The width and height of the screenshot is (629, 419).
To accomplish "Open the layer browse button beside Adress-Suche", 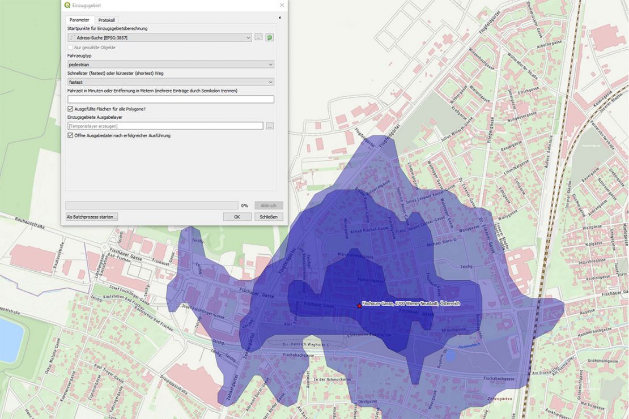I will click(x=258, y=37).
